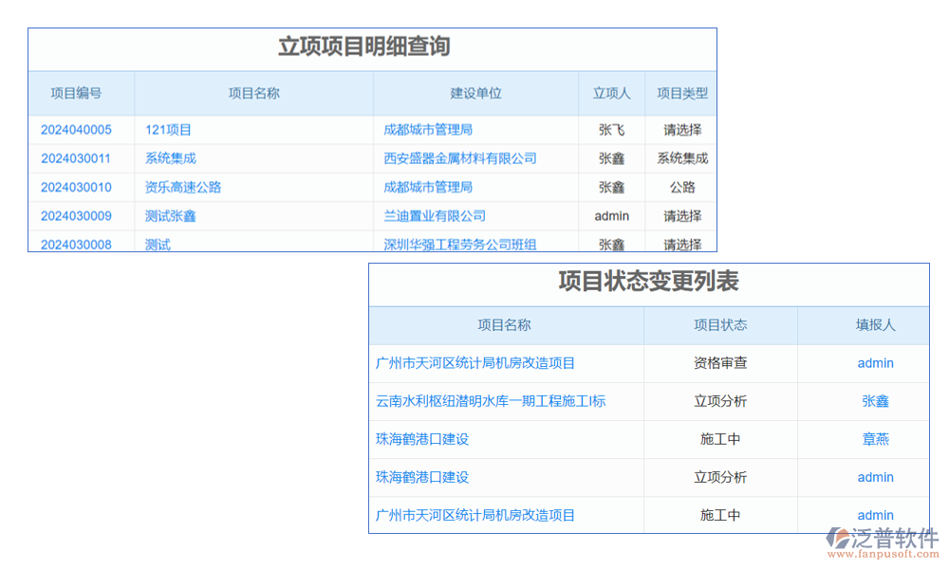This screenshot has height=569, width=949.
Task: Open 西安盛器金属材料有限公司 construction unit link
Action: click(x=460, y=158)
